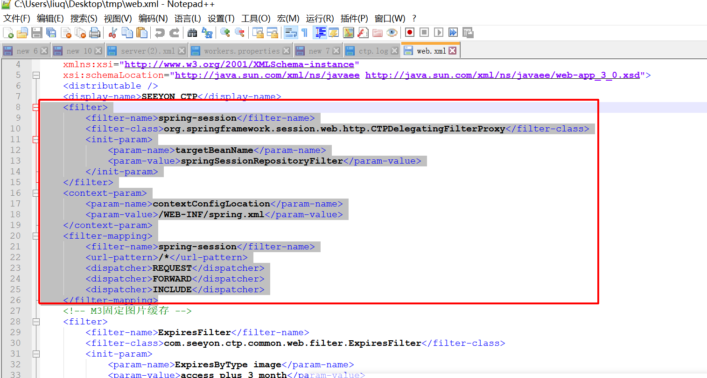
Task: Switch to the workers.properties tab
Action: click(241, 51)
